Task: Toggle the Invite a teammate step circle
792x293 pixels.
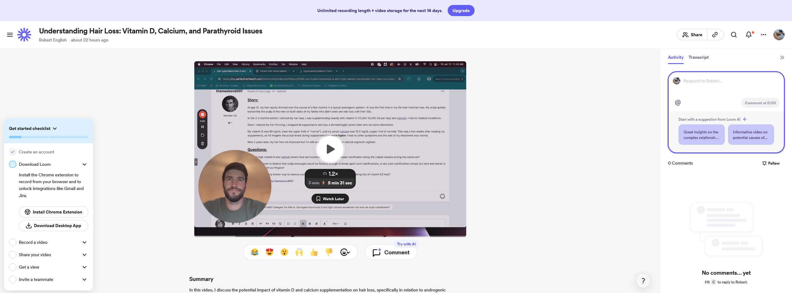Action: (x=13, y=279)
